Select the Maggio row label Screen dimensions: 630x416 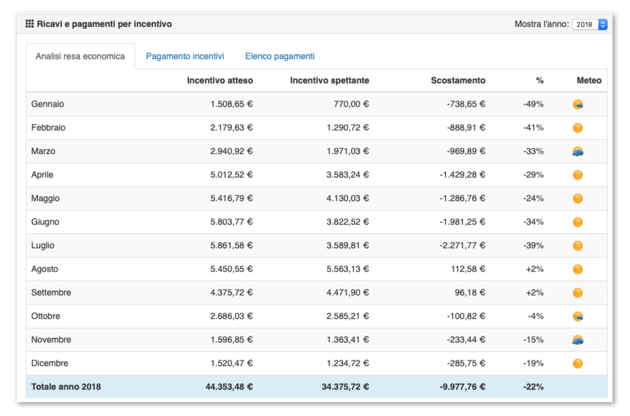pos(45,198)
